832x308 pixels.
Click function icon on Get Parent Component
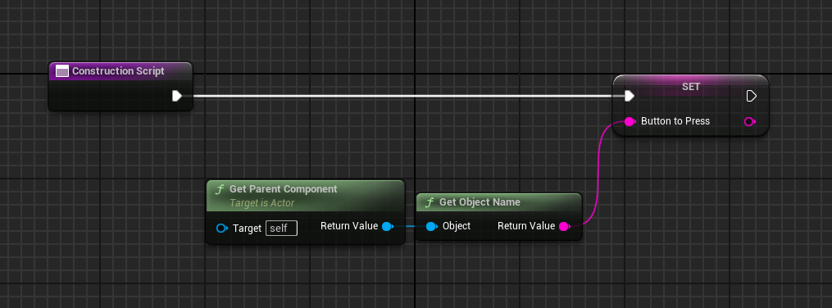[219, 189]
